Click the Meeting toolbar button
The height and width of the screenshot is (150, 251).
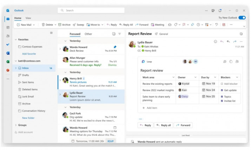158,25
